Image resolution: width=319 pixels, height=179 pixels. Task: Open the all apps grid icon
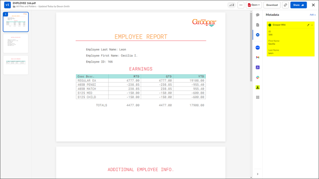(x=258, y=97)
